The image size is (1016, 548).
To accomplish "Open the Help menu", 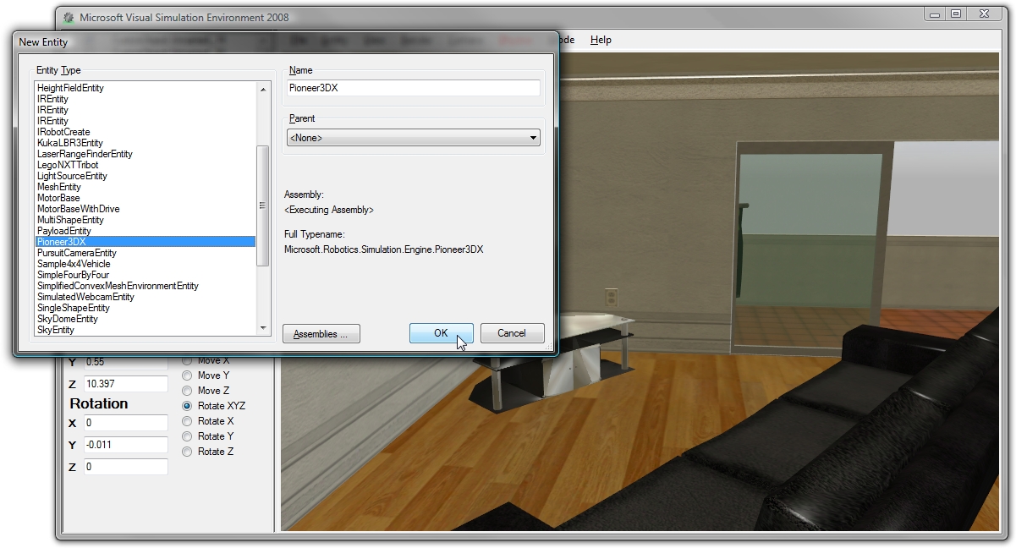I will click(601, 40).
